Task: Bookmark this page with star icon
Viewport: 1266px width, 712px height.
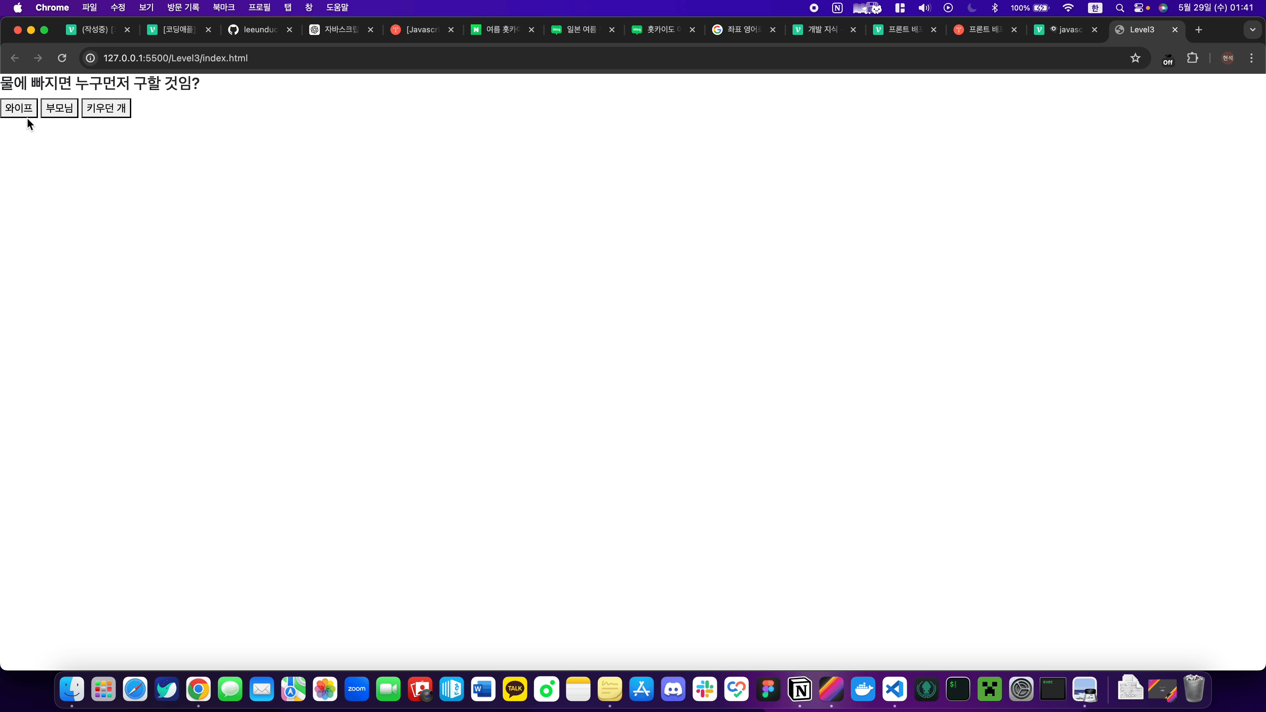Action: 1135,58
